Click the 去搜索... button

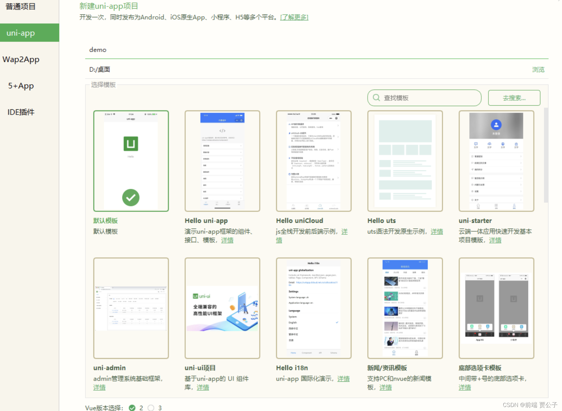coord(514,98)
